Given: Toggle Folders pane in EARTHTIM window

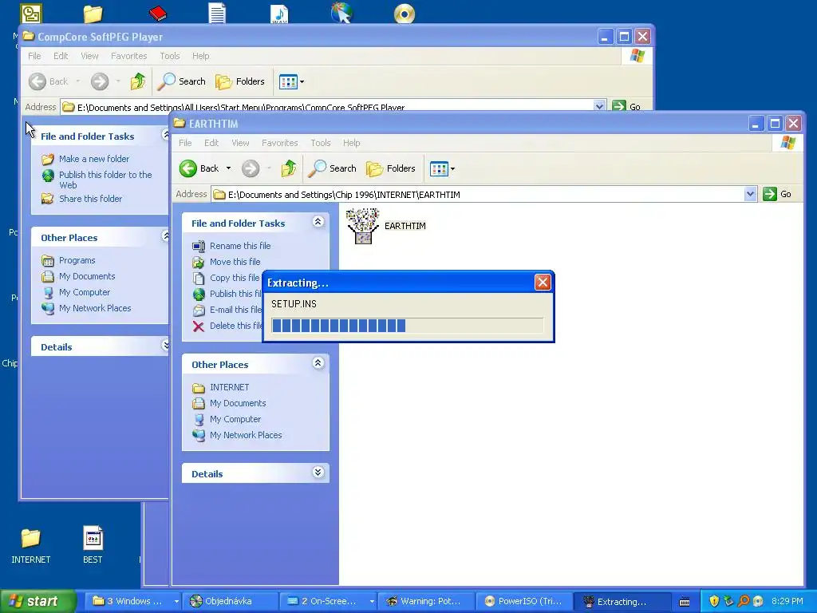Looking at the screenshot, I should coord(391,168).
